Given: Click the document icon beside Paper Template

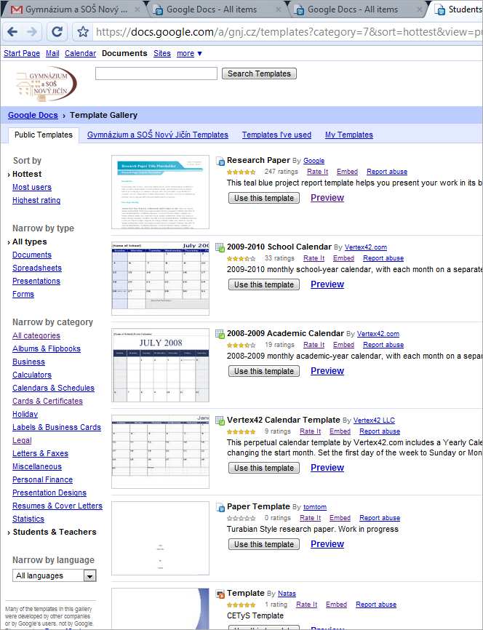Looking at the screenshot, I should (x=220, y=508).
